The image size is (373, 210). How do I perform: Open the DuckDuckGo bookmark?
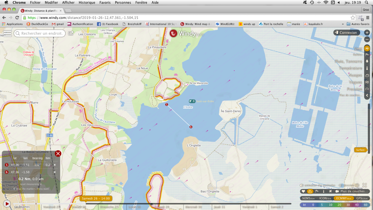[37, 24]
